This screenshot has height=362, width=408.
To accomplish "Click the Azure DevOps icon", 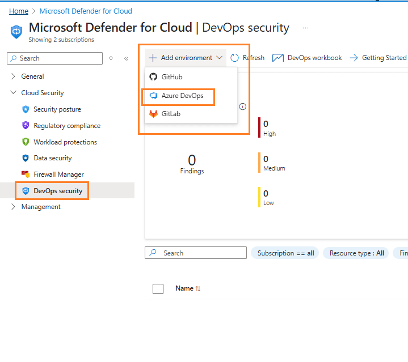I will [x=153, y=96].
